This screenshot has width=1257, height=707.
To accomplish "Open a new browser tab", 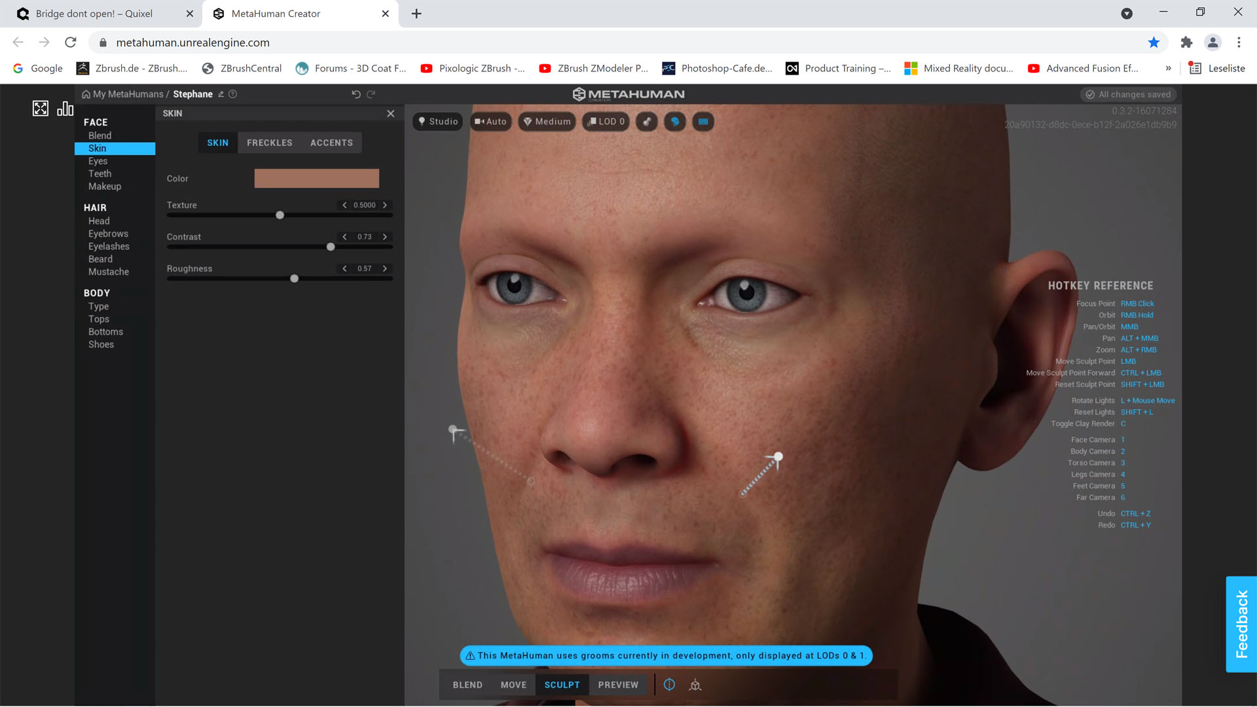I will point(416,14).
